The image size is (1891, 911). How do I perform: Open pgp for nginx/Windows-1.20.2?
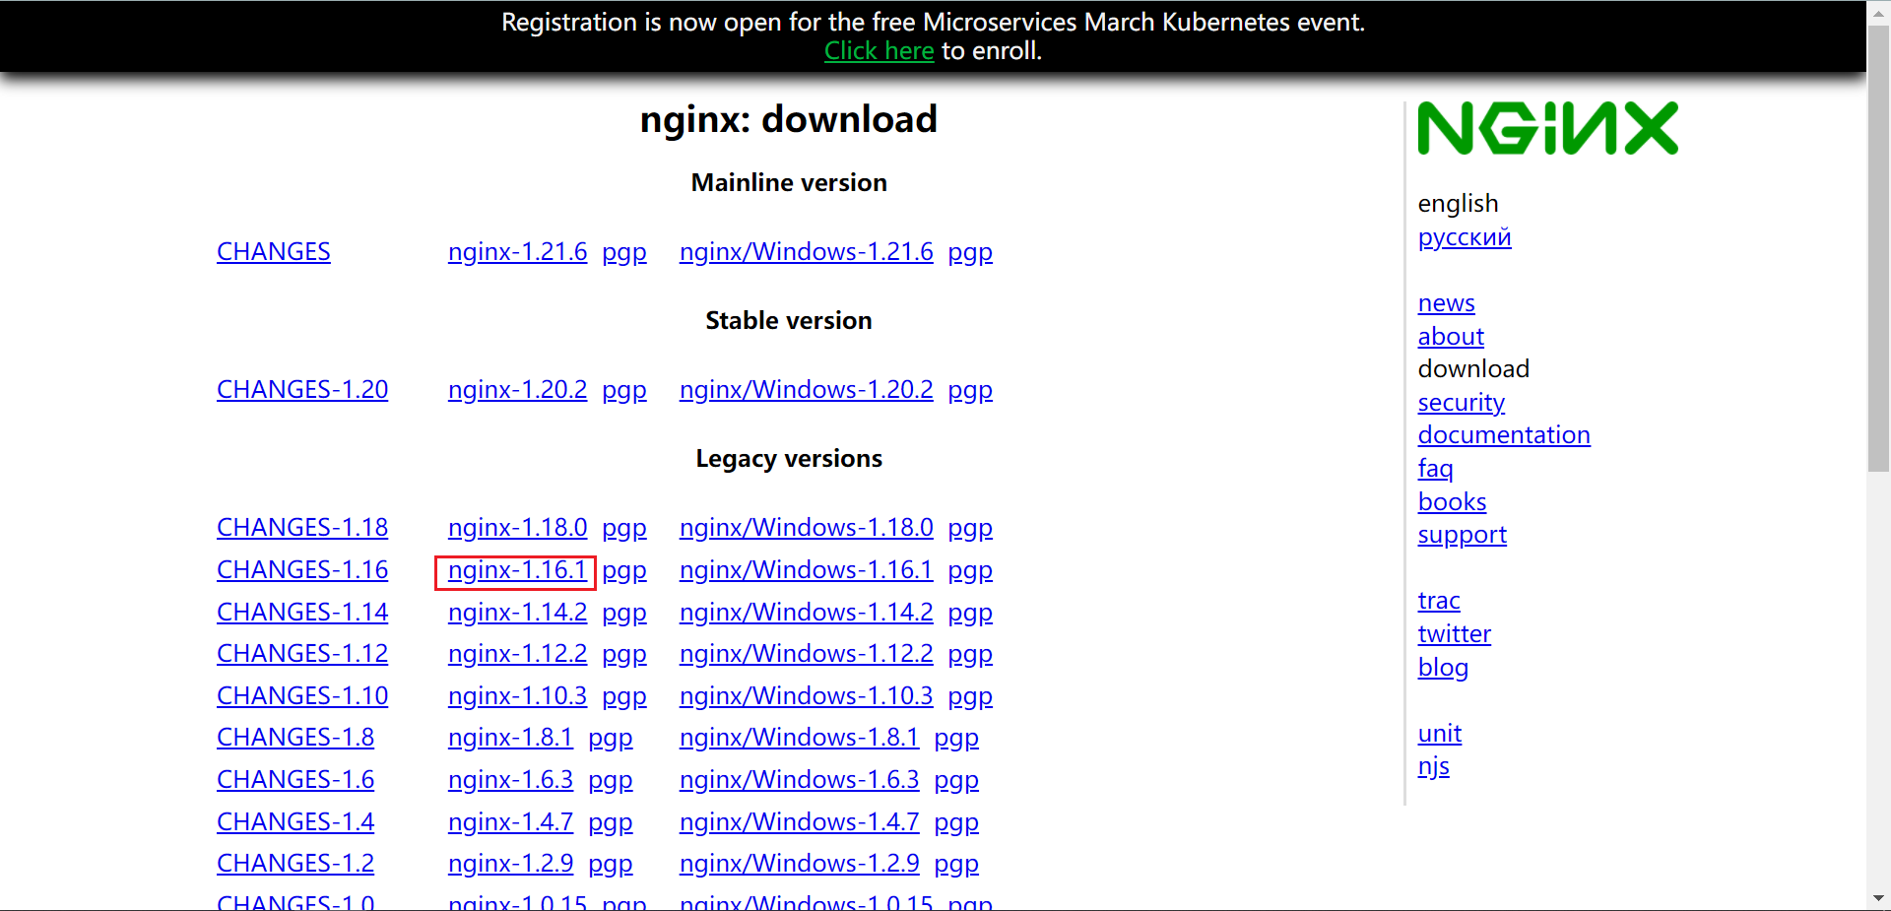[970, 390]
